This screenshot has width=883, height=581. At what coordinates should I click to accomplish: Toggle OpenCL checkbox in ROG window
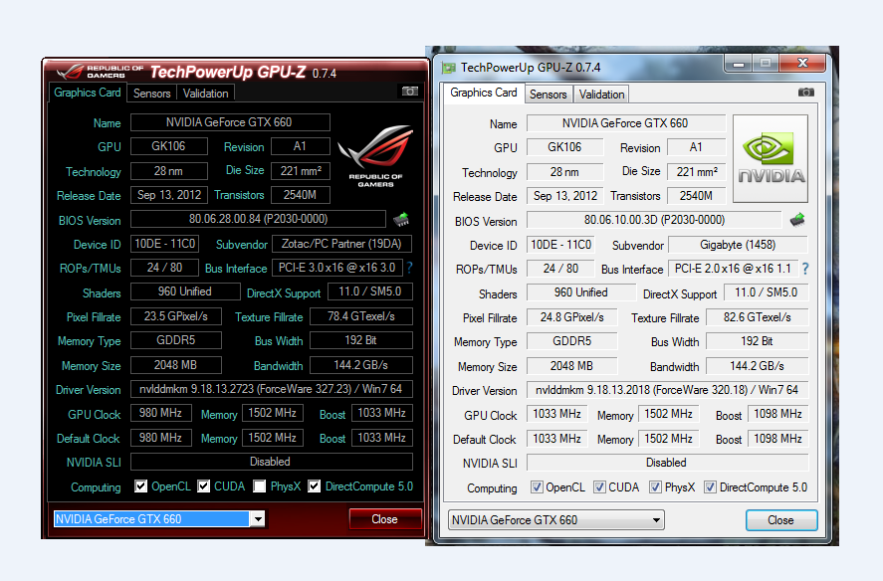pos(140,485)
